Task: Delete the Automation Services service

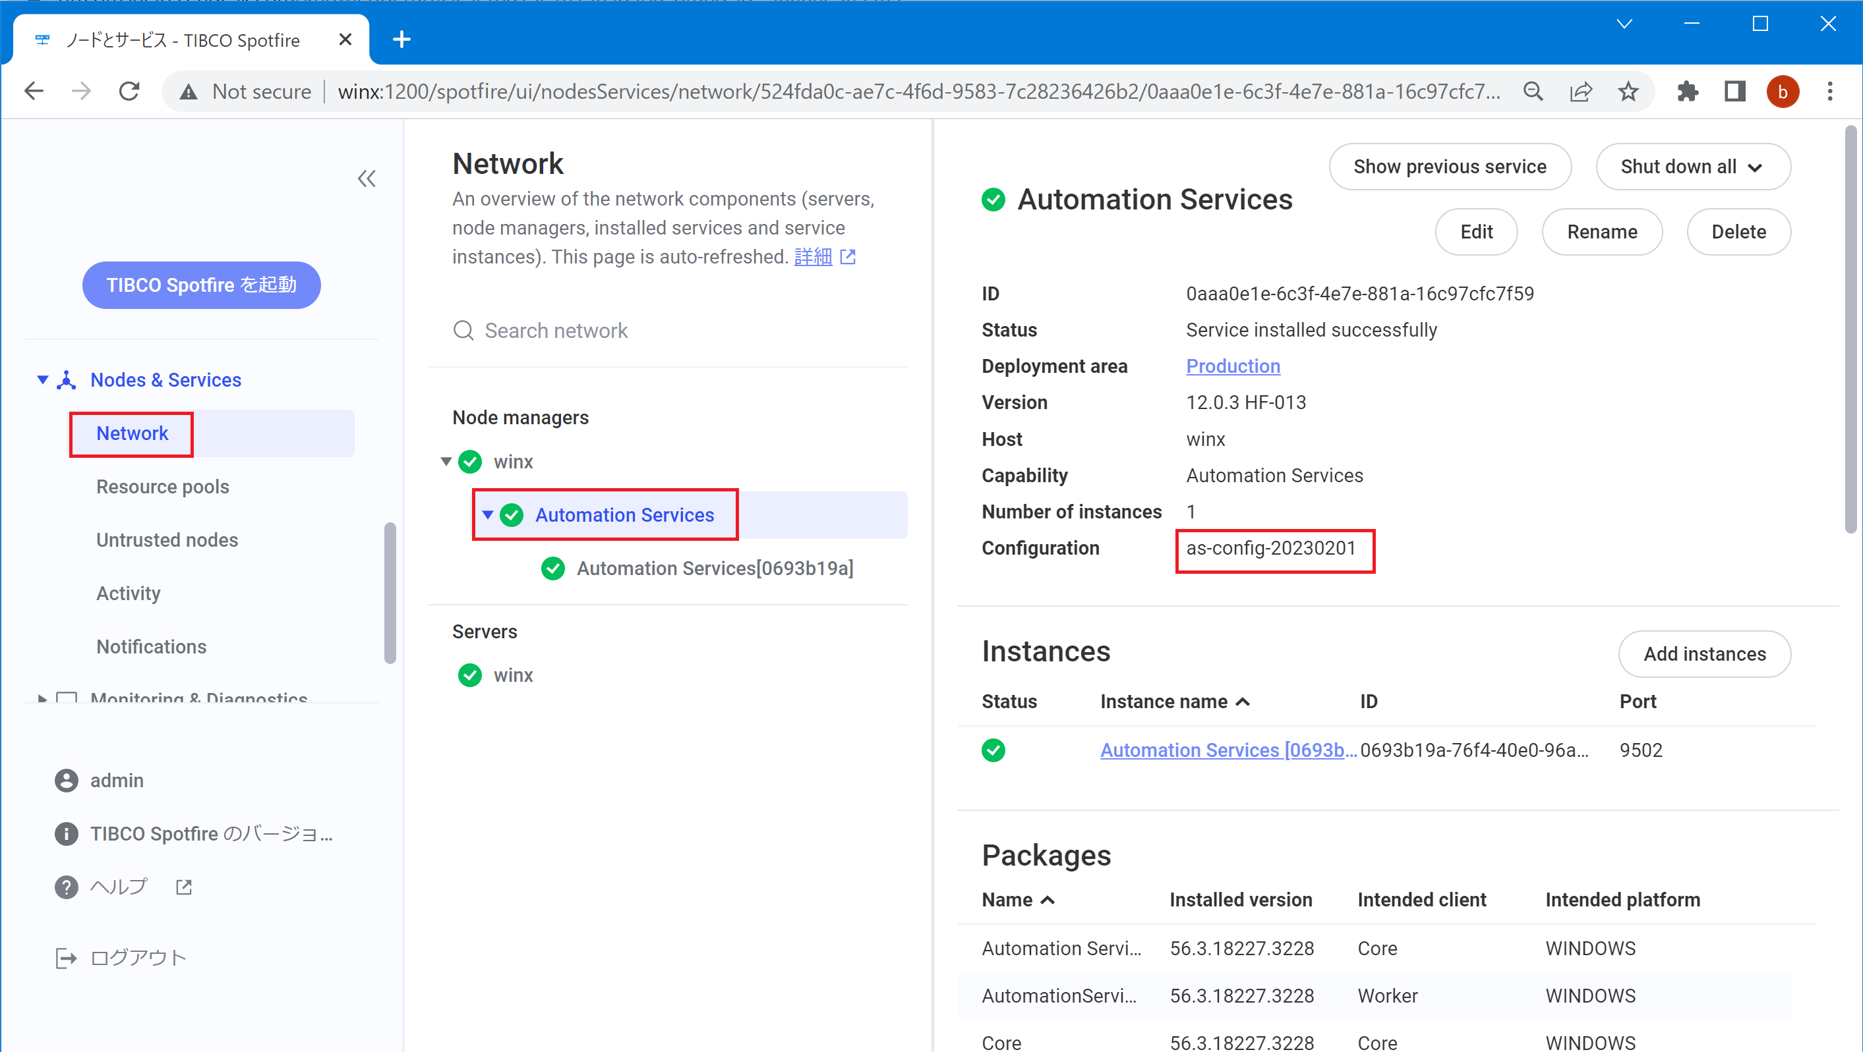Action: click(x=1738, y=232)
